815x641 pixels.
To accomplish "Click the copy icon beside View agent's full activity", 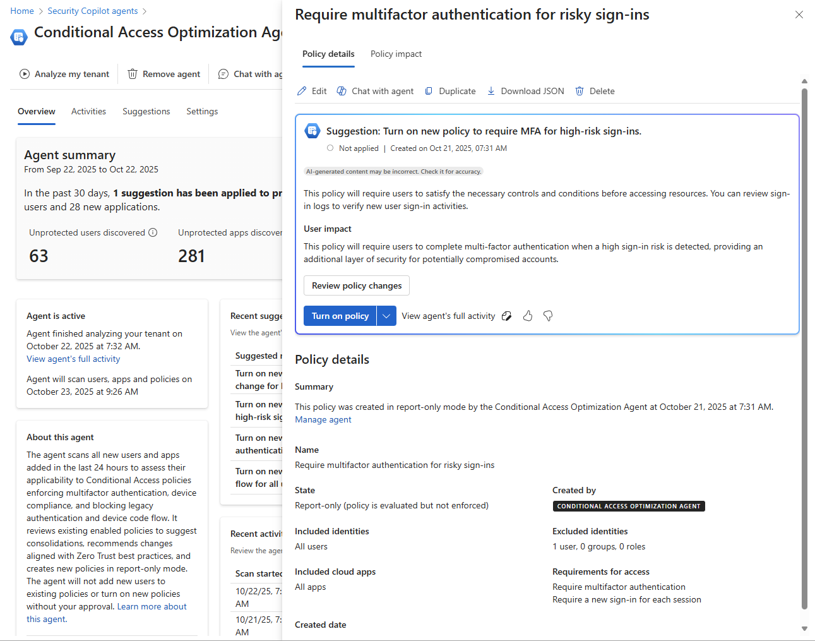I will point(506,316).
